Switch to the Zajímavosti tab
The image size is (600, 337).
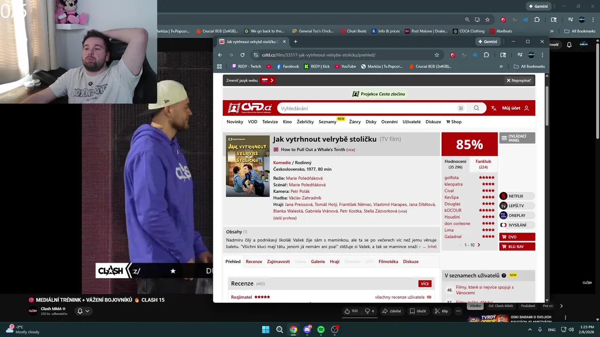tap(278, 262)
